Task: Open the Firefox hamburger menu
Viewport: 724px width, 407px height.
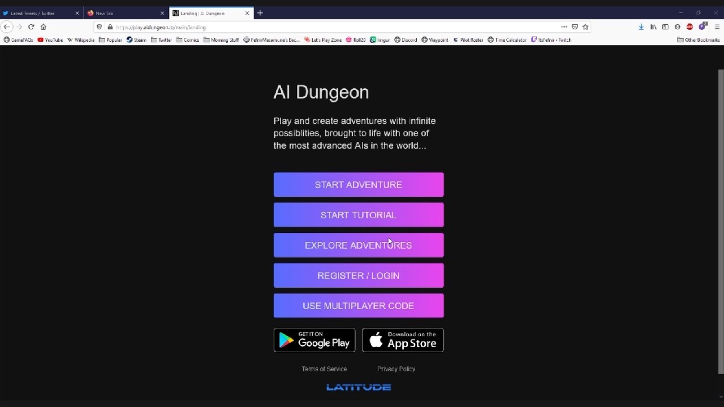Action: click(x=717, y=27)
